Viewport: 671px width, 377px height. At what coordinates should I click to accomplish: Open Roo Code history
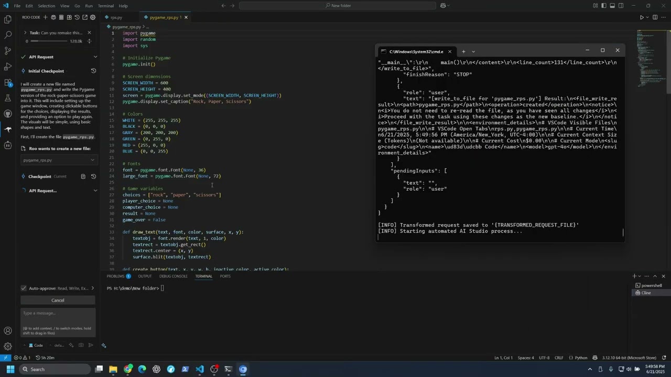(77, 17)
